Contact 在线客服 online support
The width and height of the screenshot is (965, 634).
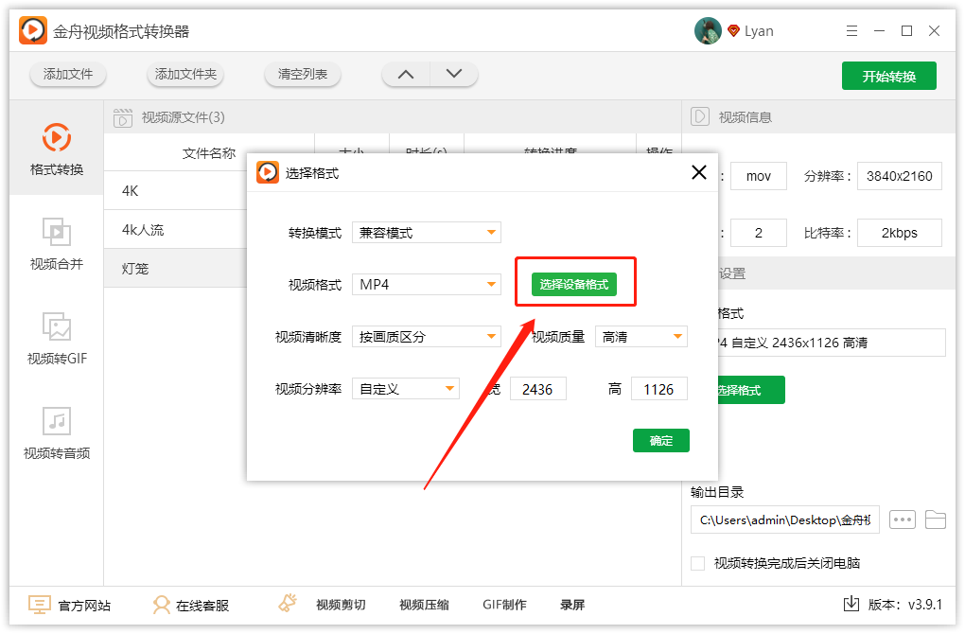pos(190,605)
